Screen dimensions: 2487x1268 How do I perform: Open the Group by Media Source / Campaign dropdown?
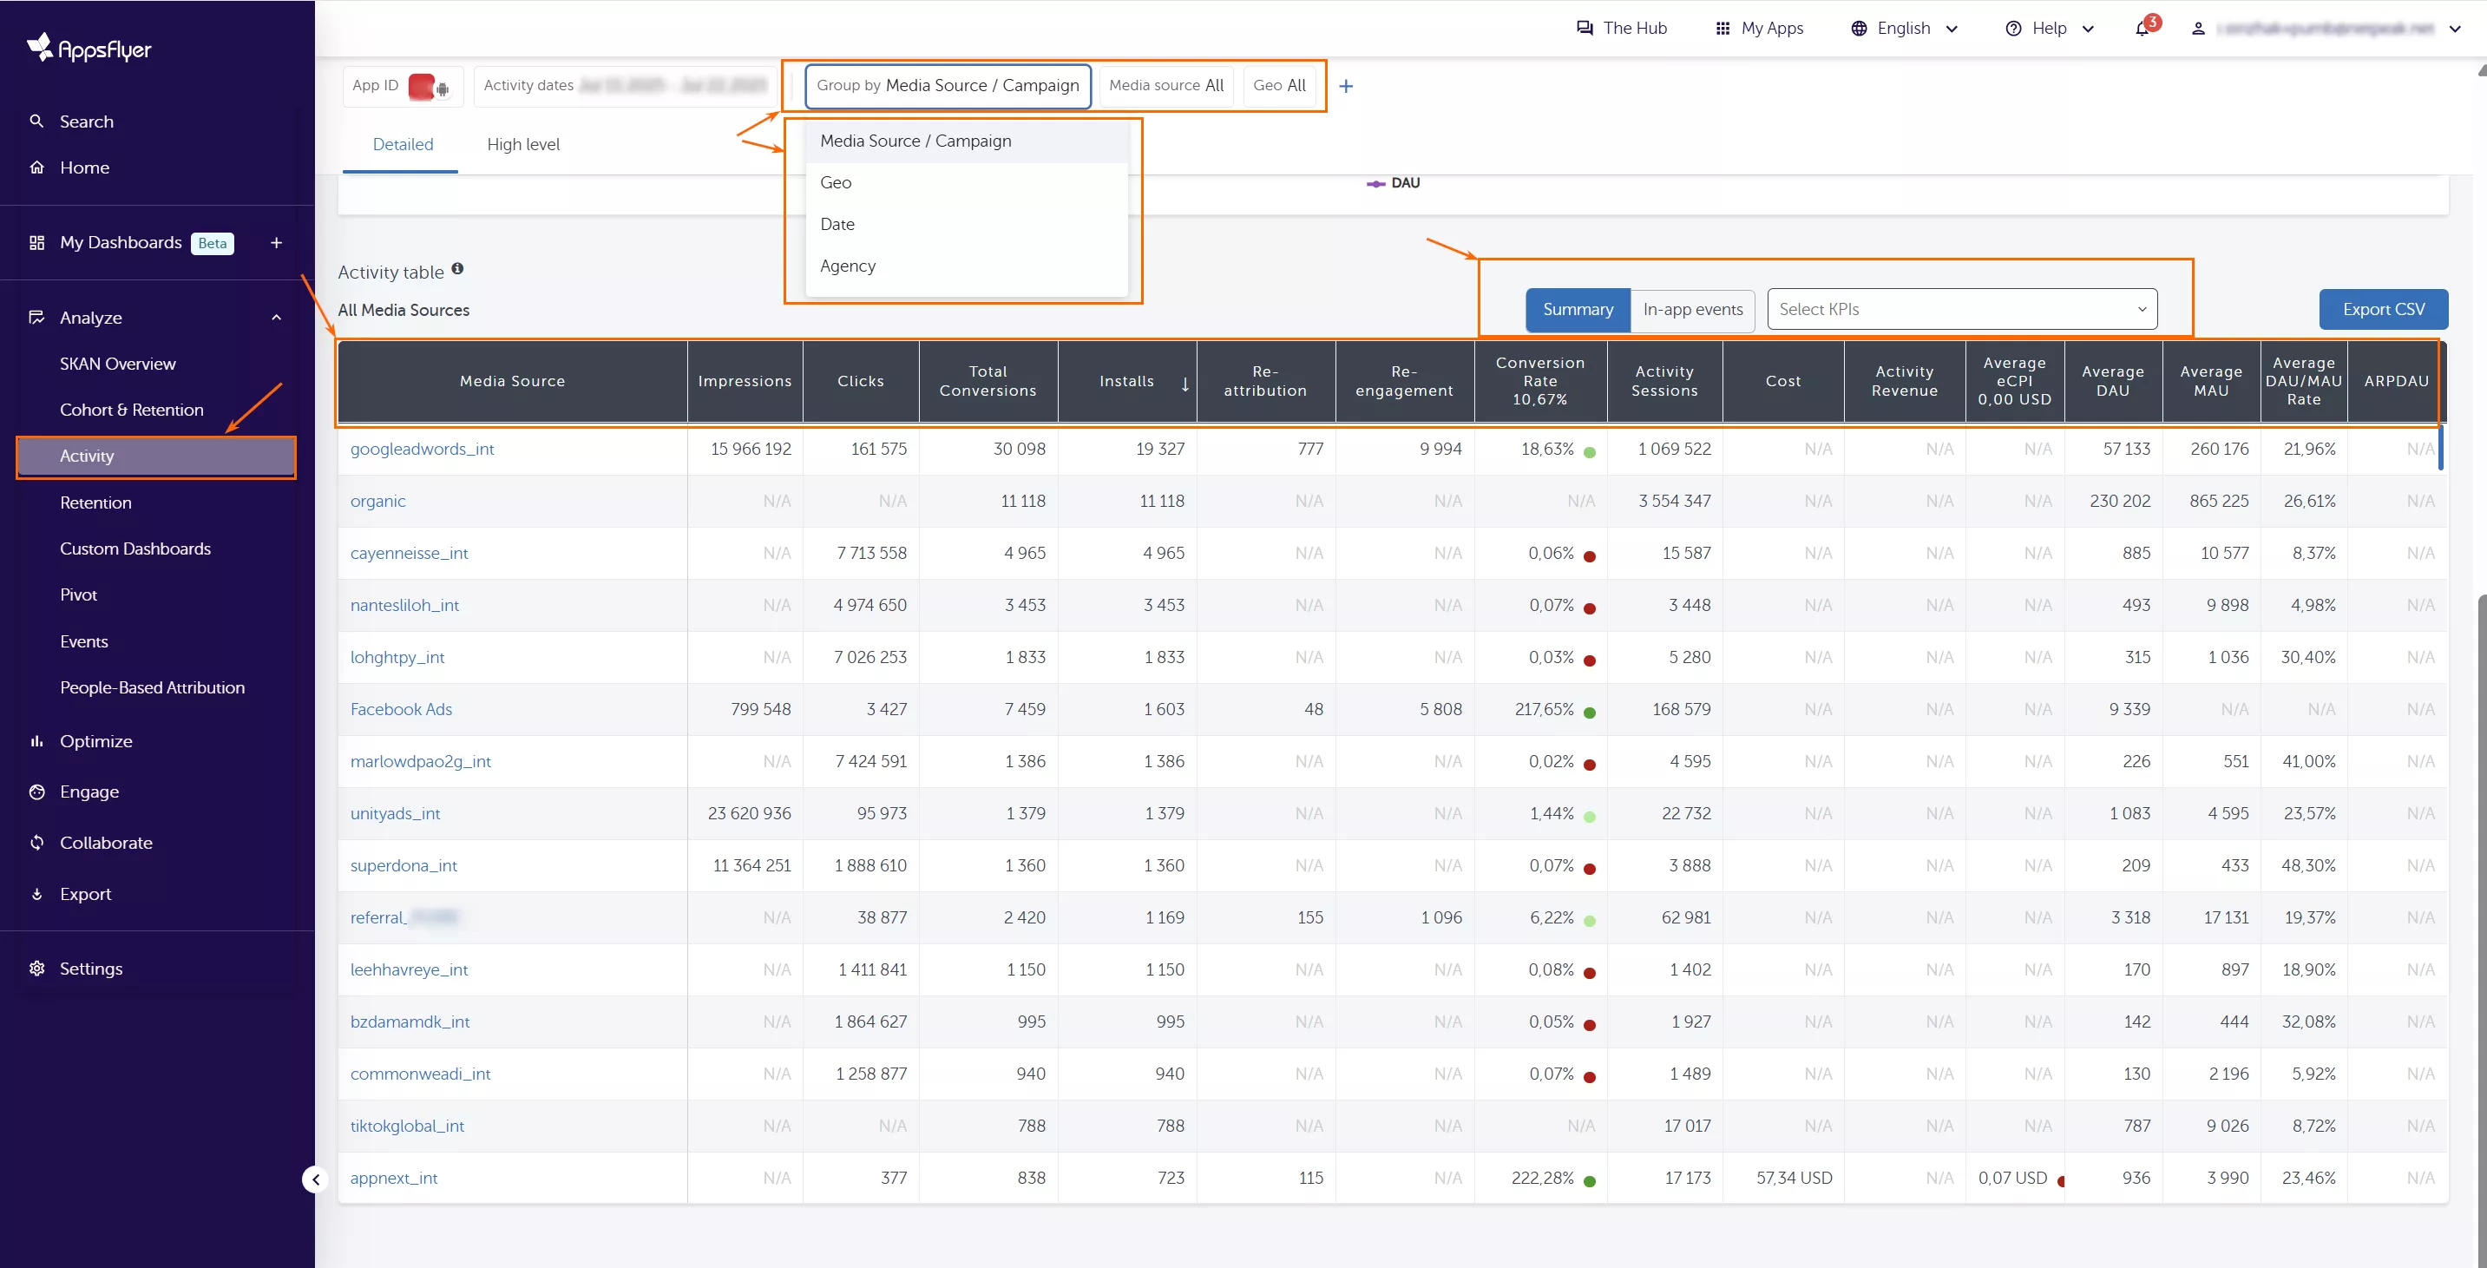[947, 85]
